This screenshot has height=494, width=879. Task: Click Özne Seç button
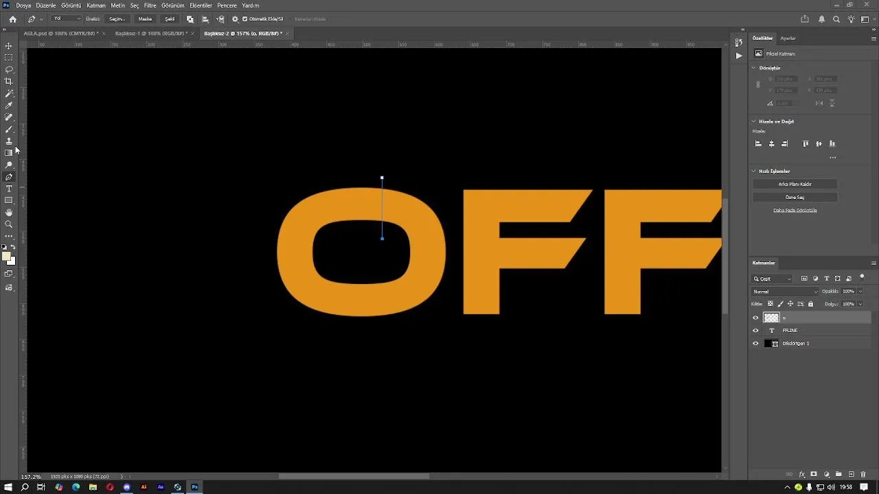[795, 197]
